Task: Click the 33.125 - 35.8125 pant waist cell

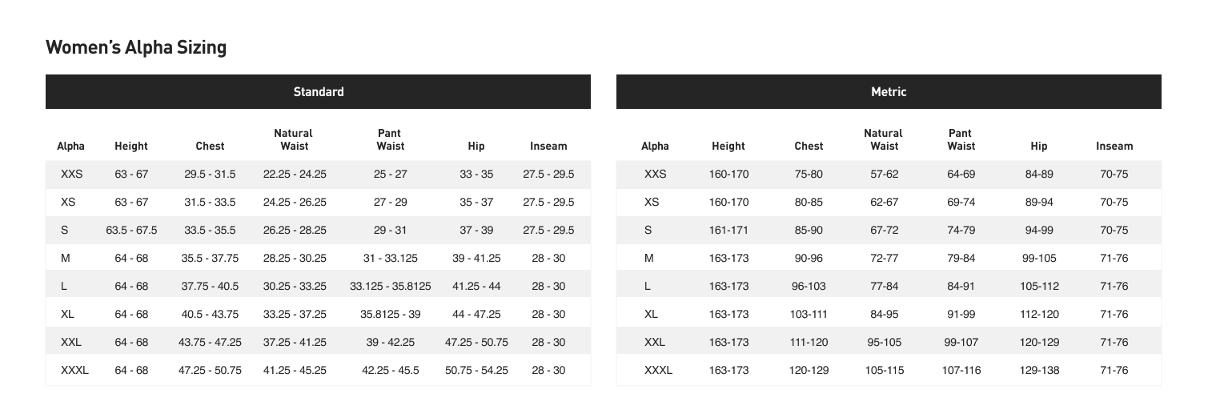Action: 391,286
